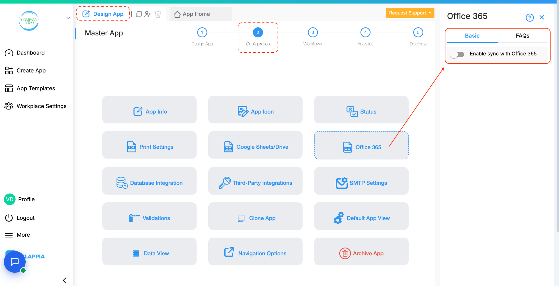
Task: Switch to the FAQs tab
Action: 522,36
